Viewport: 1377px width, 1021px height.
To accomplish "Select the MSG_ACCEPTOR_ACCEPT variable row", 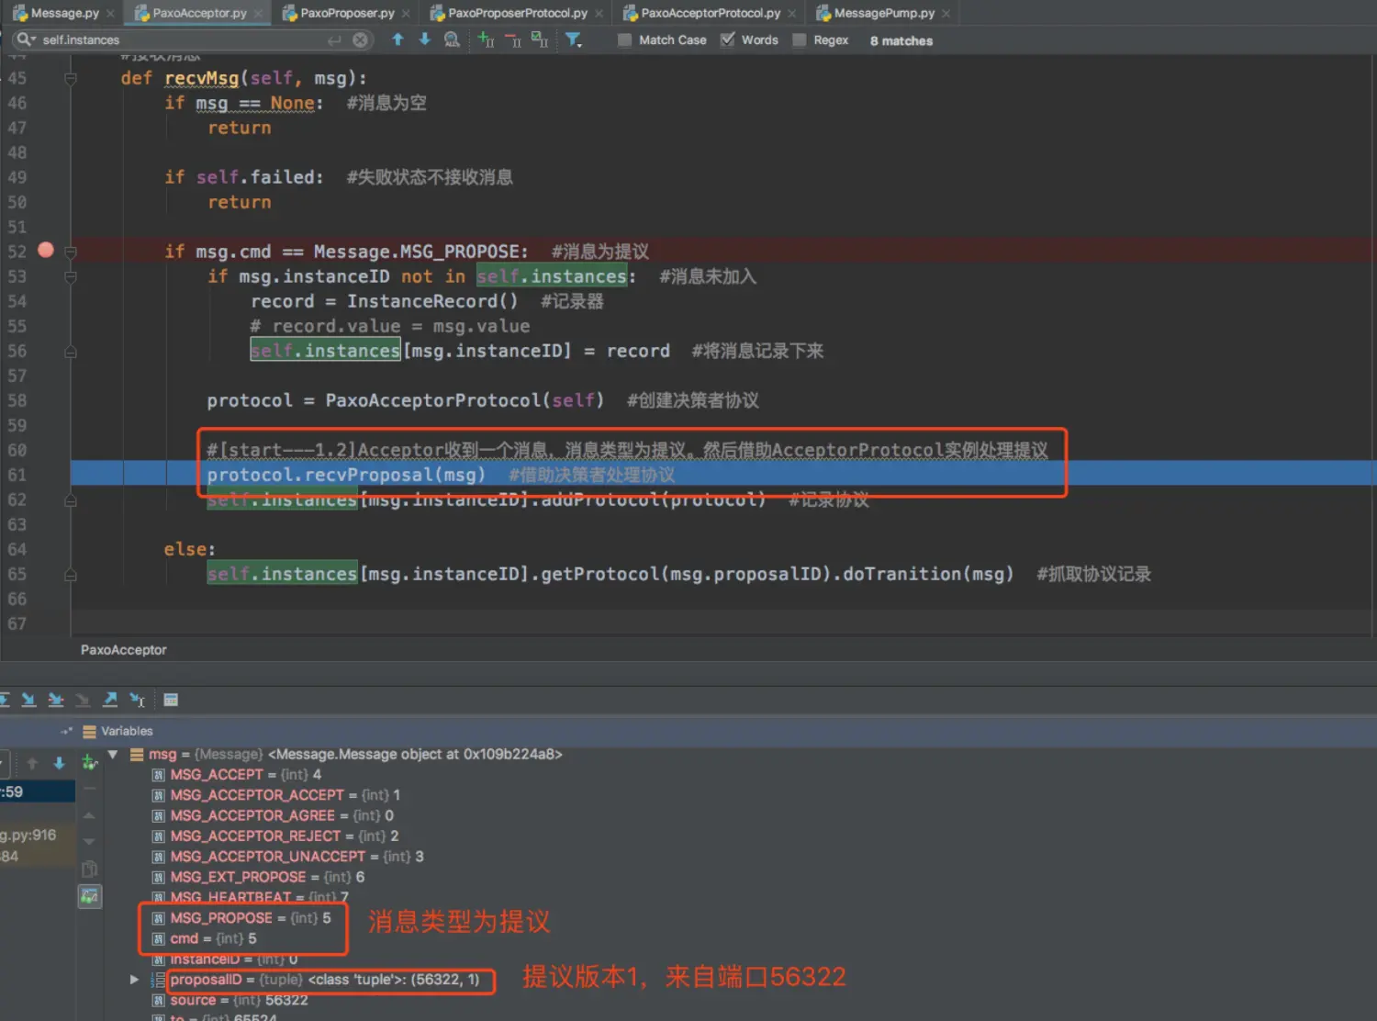I will click(275, 794).
